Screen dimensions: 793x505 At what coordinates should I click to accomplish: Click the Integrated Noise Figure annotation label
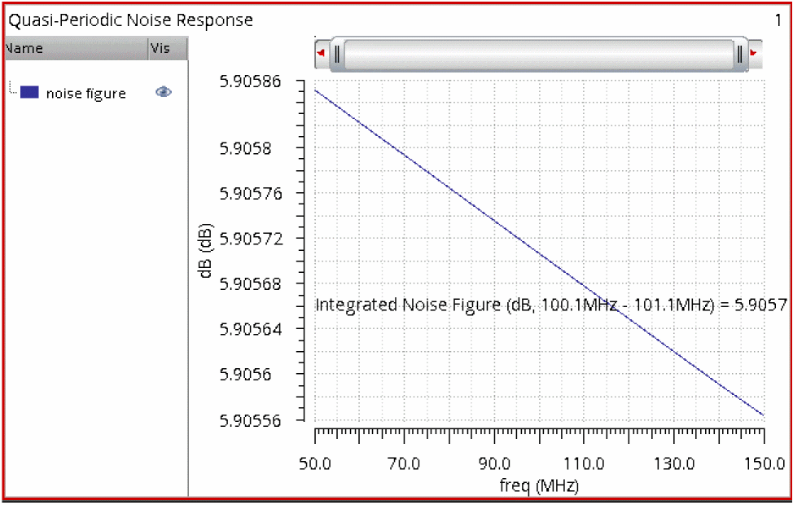click(551, 305)
